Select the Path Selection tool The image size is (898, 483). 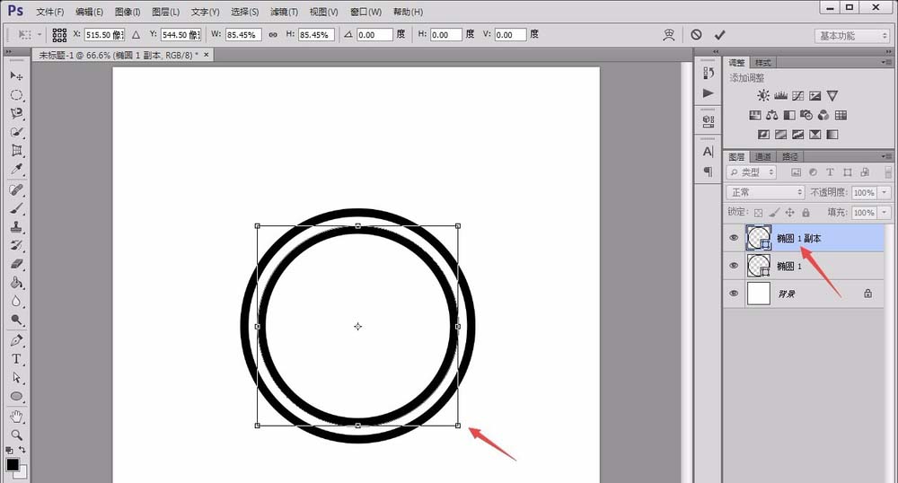(16, 378)
